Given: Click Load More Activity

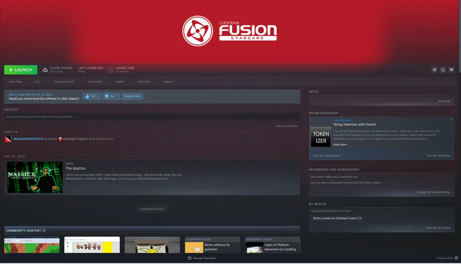Looking at the screenshot, I should coord(152,209).
